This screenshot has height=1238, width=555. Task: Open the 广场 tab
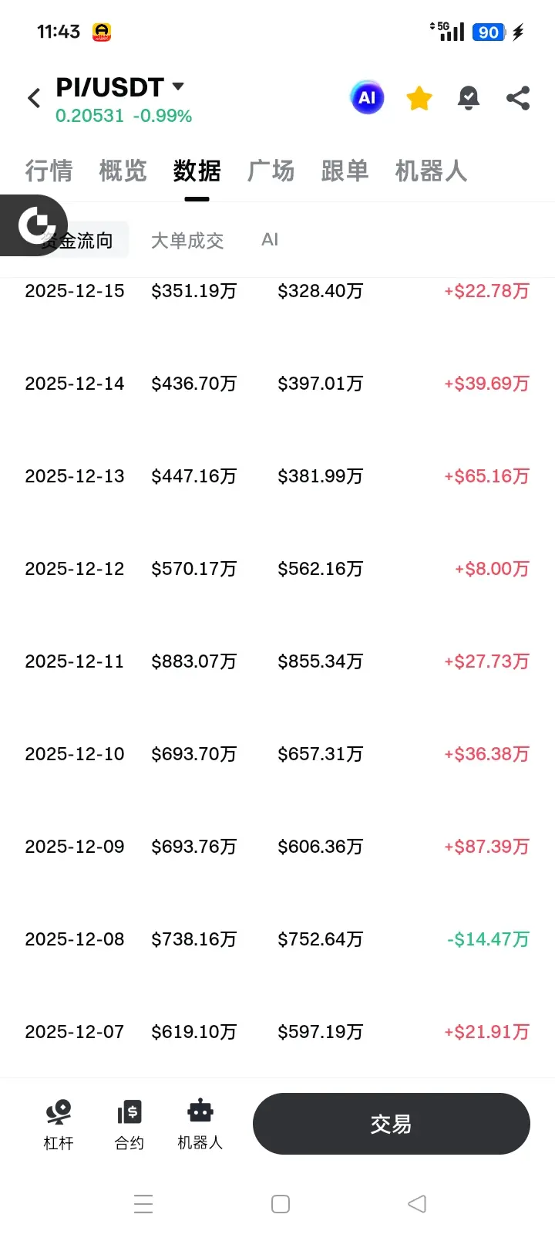tap(271, 171)
